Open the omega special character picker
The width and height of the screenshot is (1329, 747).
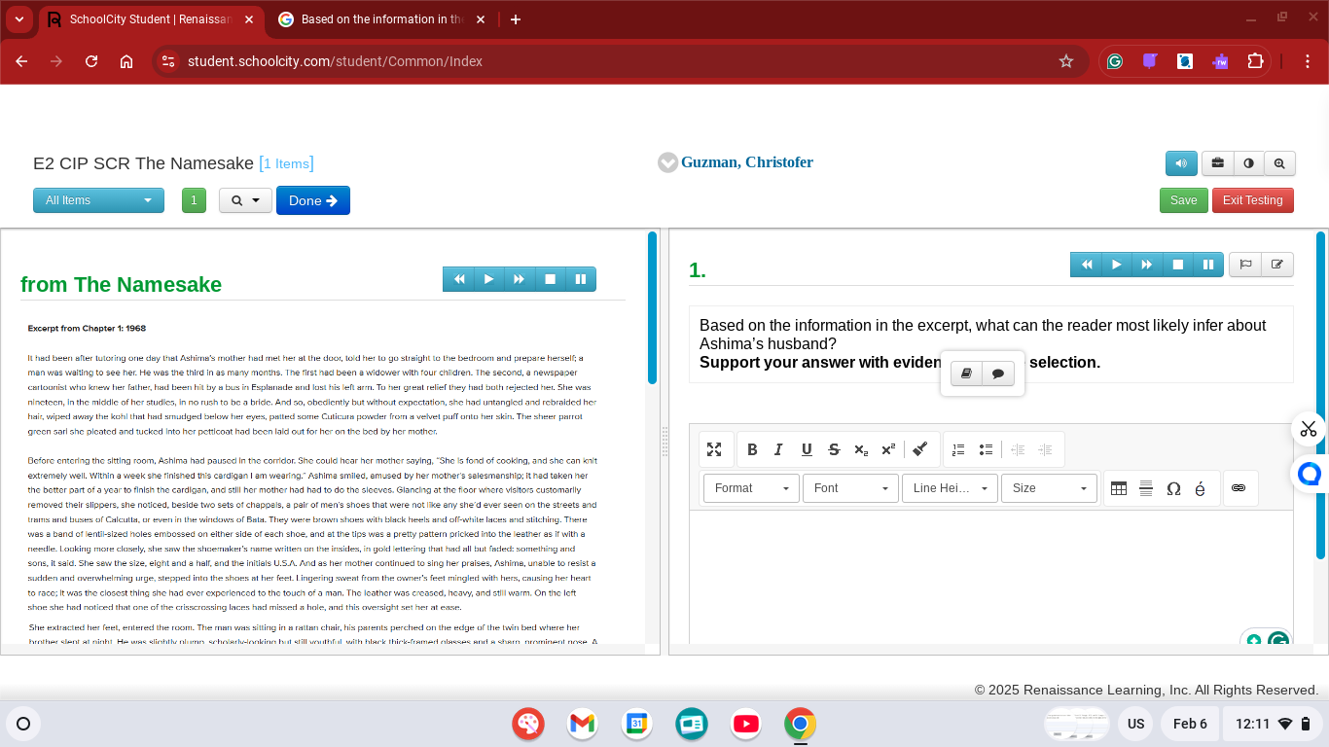[1173, 488]
